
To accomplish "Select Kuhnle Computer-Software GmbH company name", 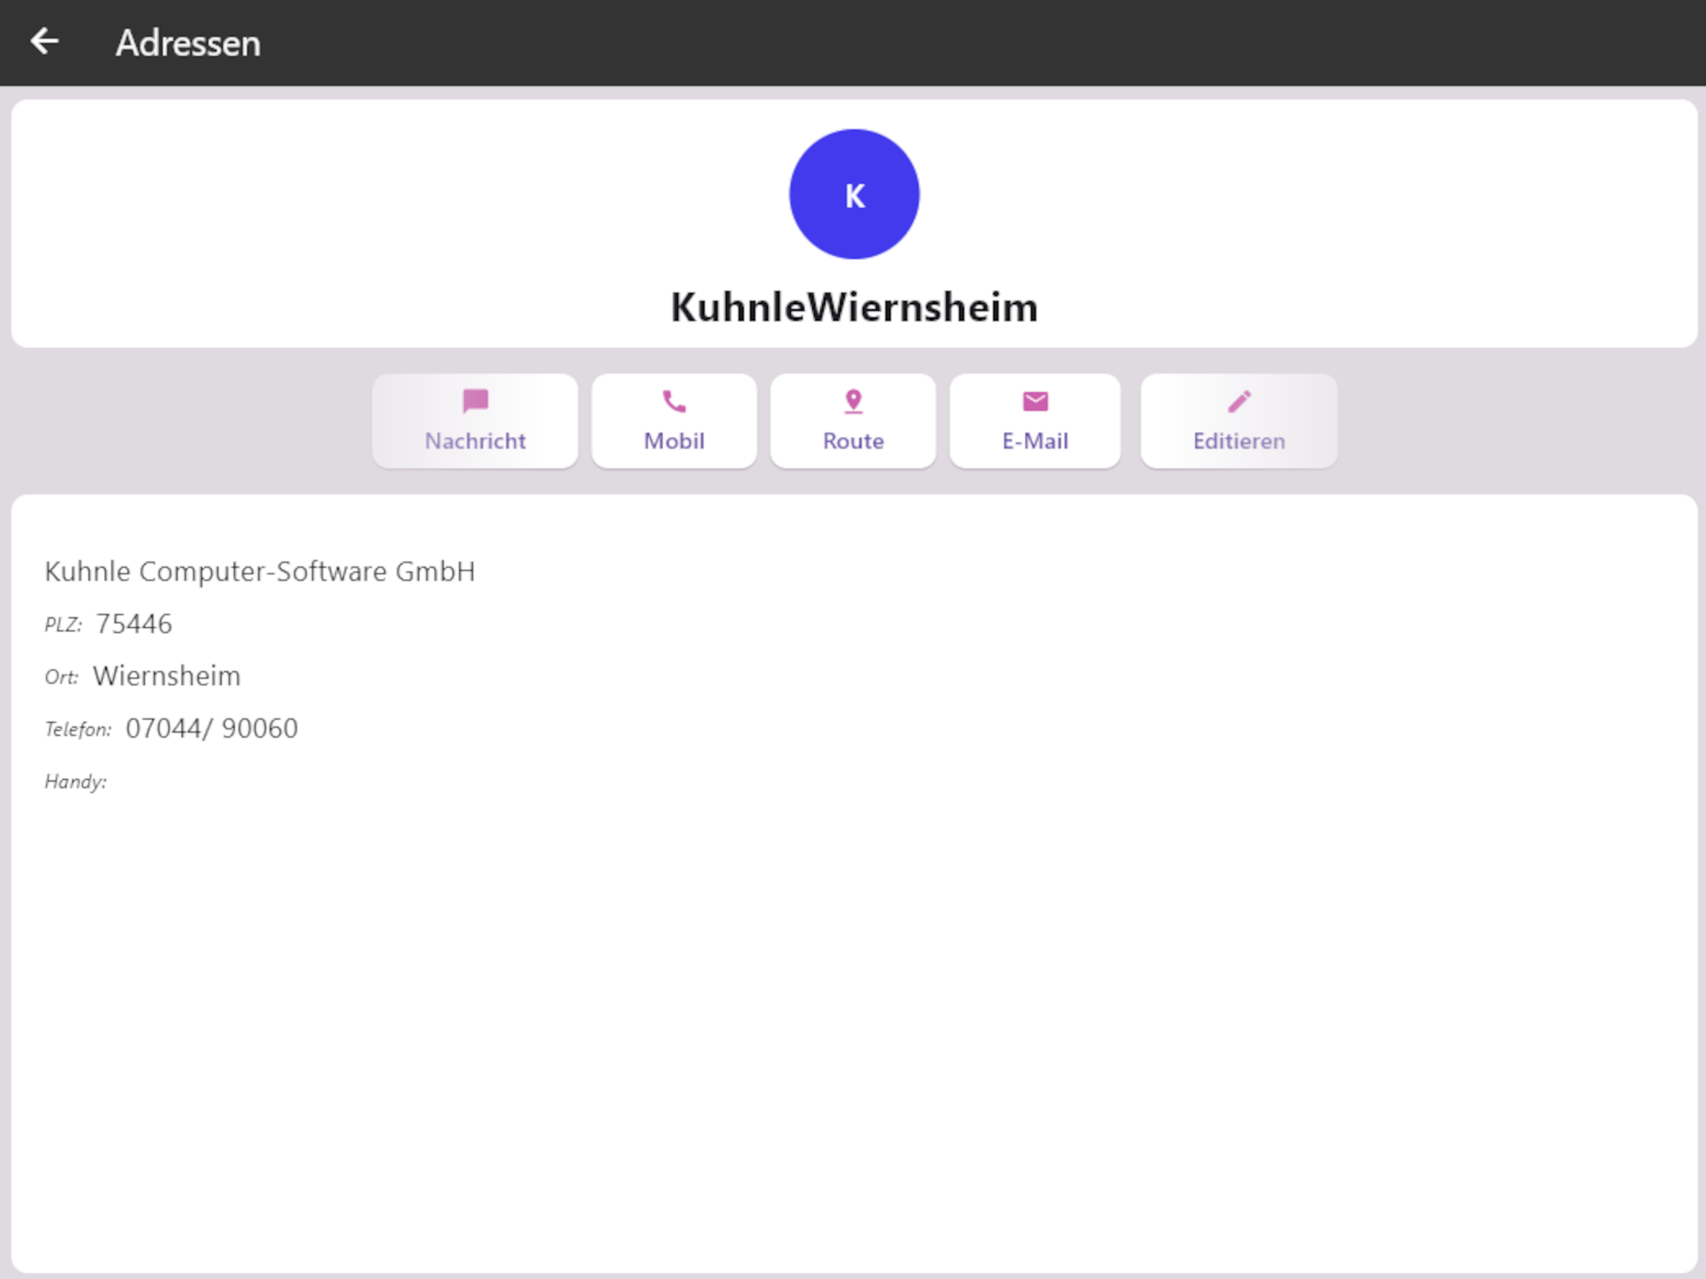I will click(260, 571).
